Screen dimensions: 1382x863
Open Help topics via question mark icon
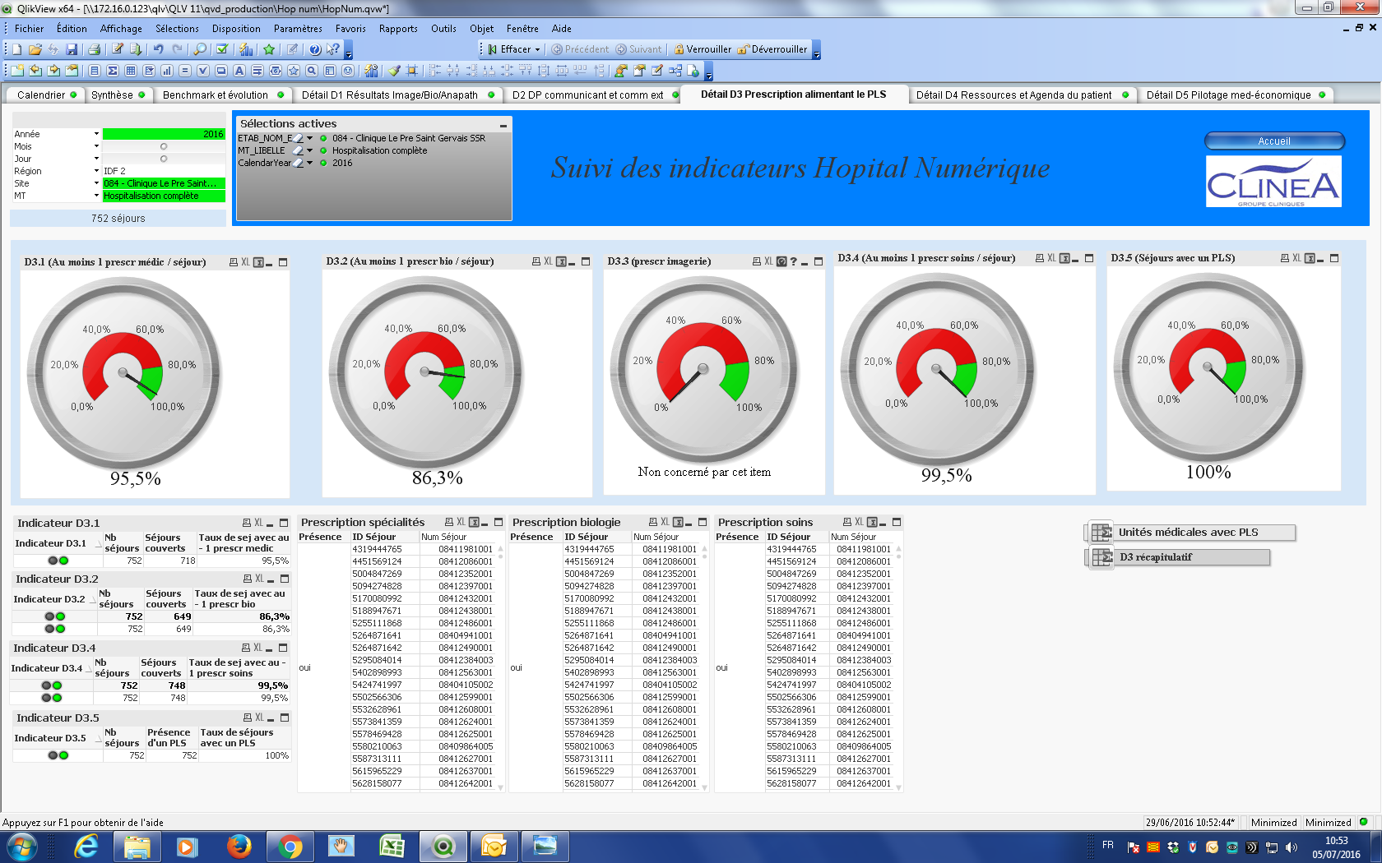pyautogui.click(x=314, y=49)
